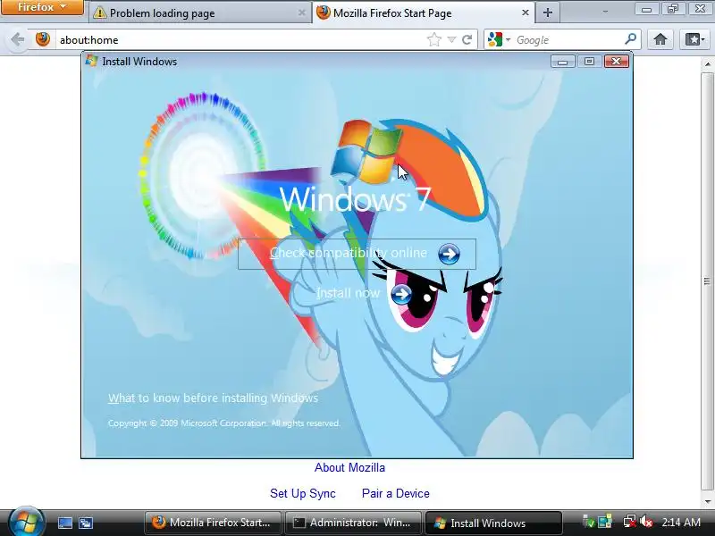Open the orange Firefox menu button
Screen dimensions: 715x536
[42, 7]
